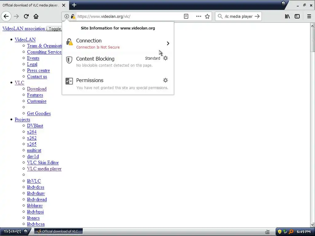Open the libbluray link
The image size is (315, 236).
(x=35, y=206)
